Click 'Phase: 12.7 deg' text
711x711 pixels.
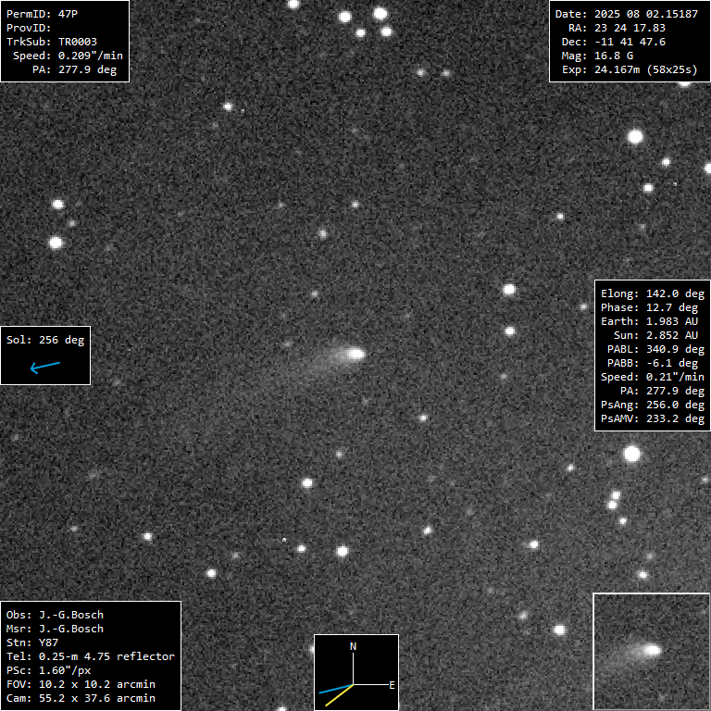tap(649, 308)
